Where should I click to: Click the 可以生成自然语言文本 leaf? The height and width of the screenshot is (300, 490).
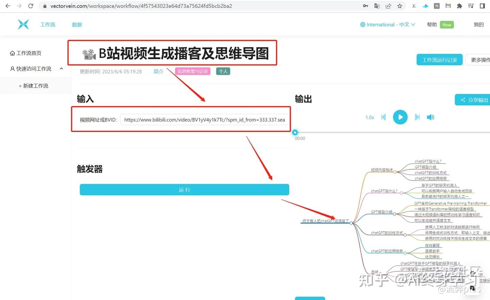(x=432, y=220)
